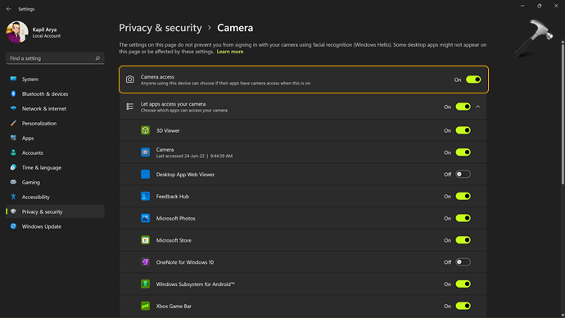Open the Apps settings category
565x318 pixels.
[55, 138]
